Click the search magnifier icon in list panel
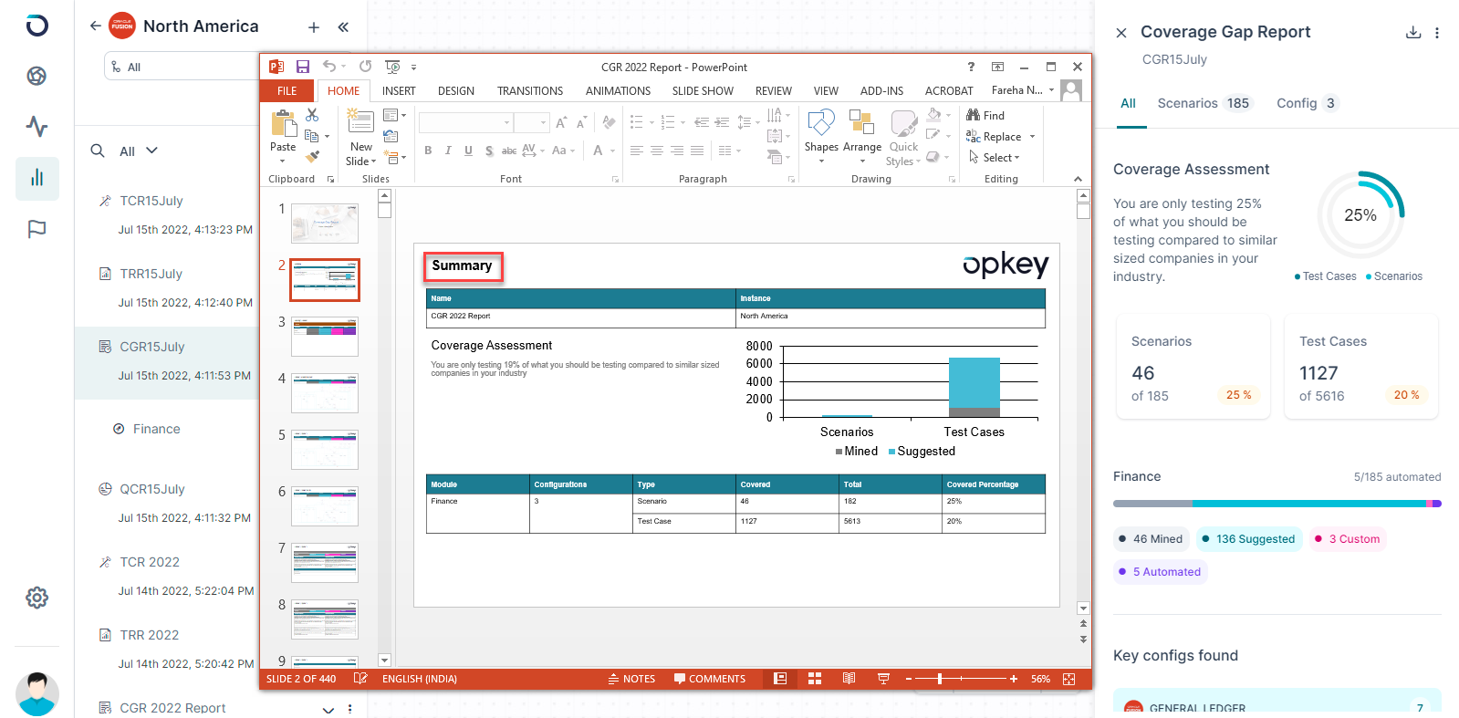Image resolution: width=1459 pixels, height=718 pixels. (98, 151)
